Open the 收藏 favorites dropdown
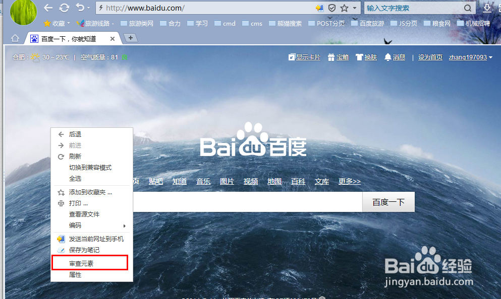501x299 pixels. pyautogui.click(x=57, y=23)
